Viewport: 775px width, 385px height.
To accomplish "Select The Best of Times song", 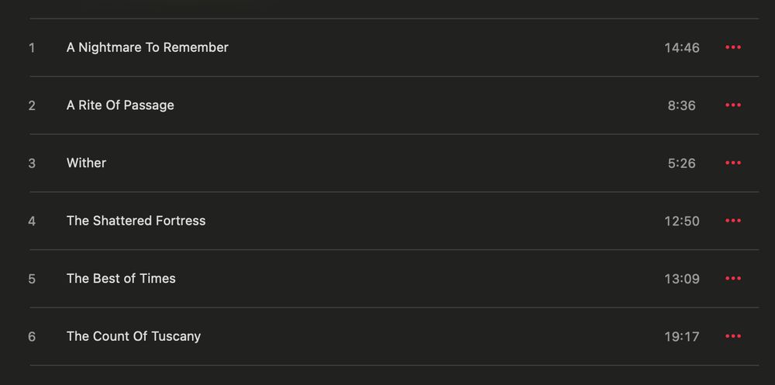I will pos(121,278).
